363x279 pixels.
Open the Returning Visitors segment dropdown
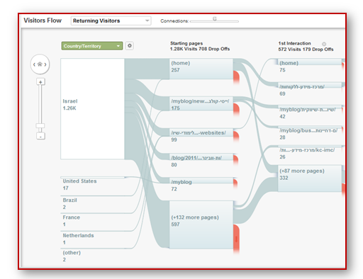click(111, 21)
